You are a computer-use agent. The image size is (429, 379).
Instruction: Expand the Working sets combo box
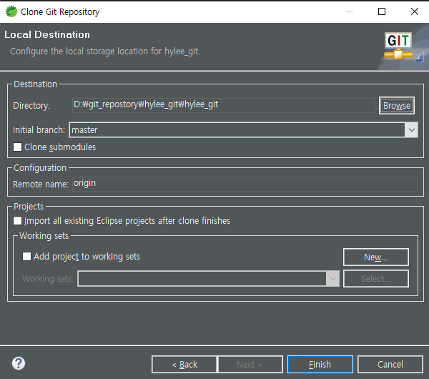click(332, 278)
